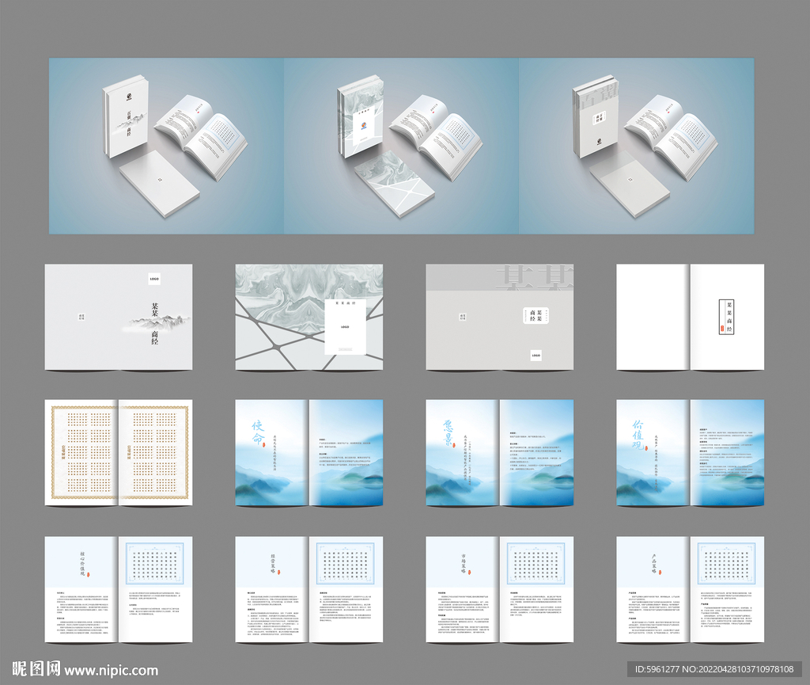Open the 使命 mission page spread
The image size is (810, 685).
[x=308, y=452]
